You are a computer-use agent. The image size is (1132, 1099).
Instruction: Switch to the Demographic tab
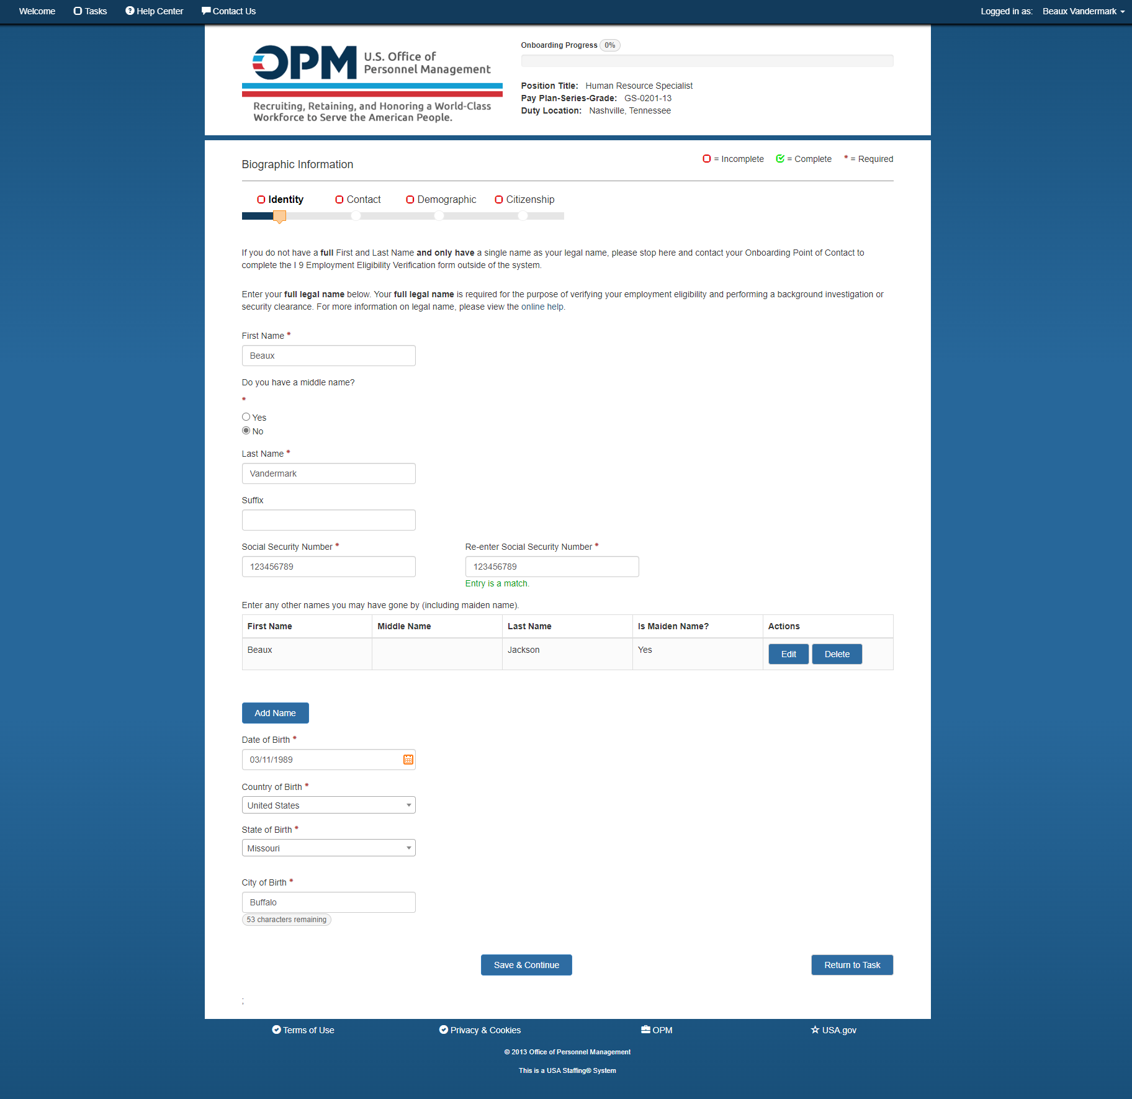pos(441,200)
